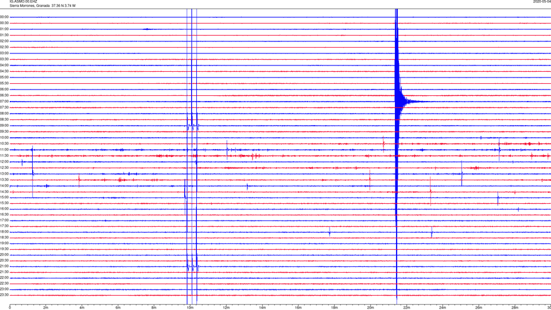Select the 02:30 trace label
The image size is (551, 310).
tap(4, 47)
